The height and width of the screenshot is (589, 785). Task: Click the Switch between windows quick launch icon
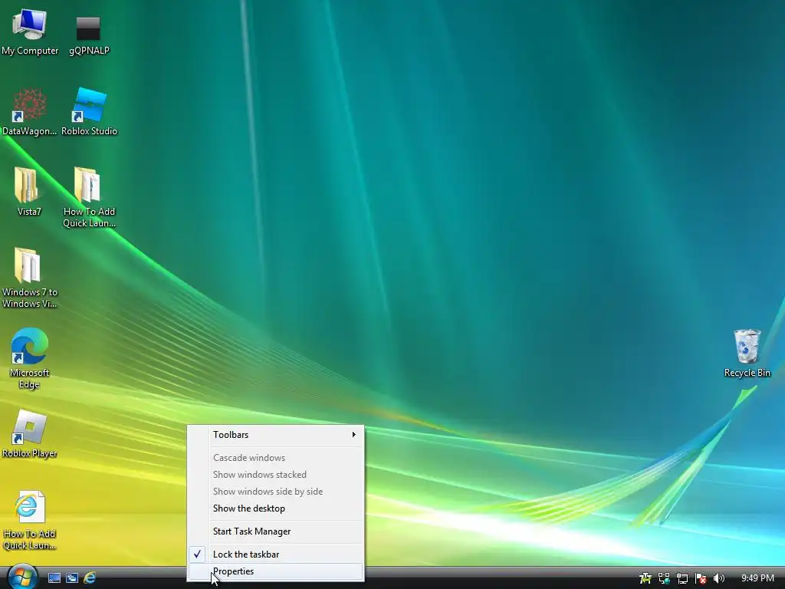pos(72,578)
